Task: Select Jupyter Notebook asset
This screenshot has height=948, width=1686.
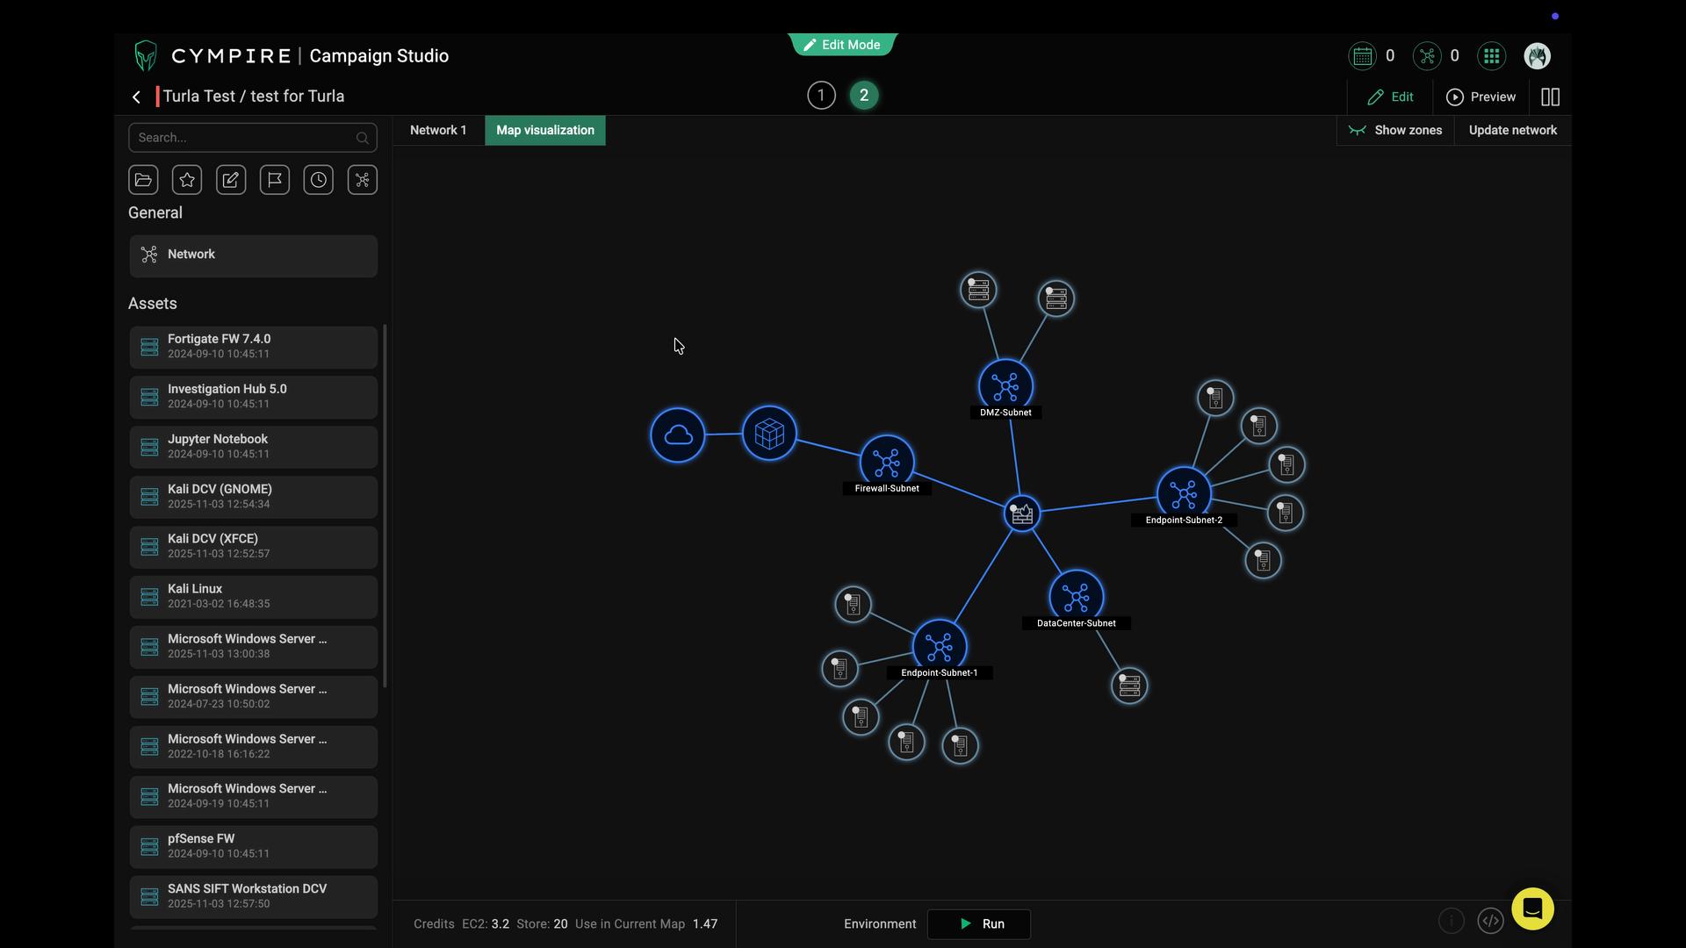Action: [254, 448]
